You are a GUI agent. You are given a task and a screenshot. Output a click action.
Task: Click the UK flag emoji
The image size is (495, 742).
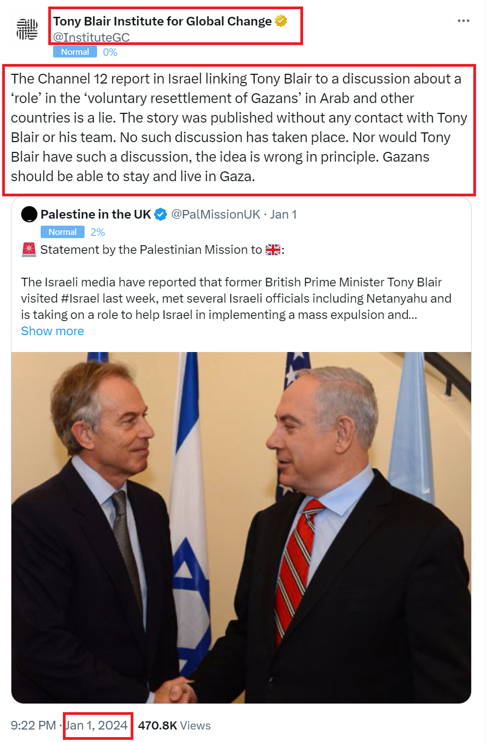273,250
